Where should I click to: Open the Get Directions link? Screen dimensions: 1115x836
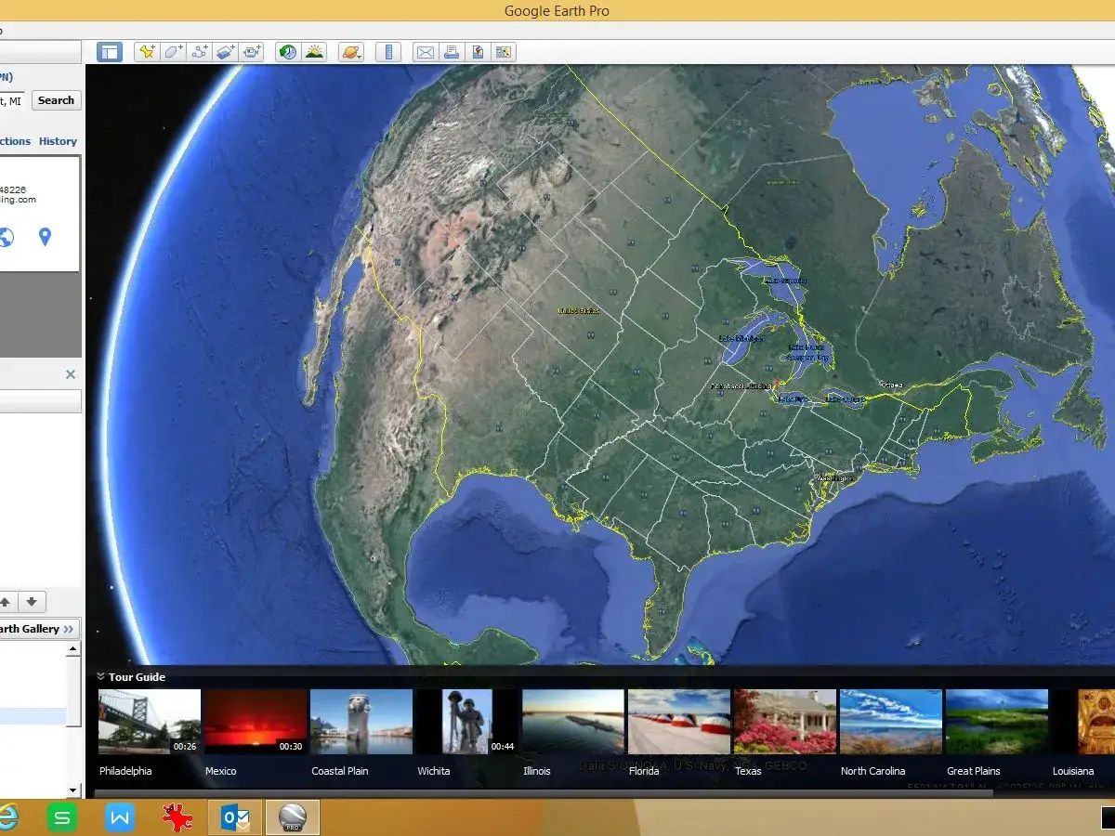point(15,141)
